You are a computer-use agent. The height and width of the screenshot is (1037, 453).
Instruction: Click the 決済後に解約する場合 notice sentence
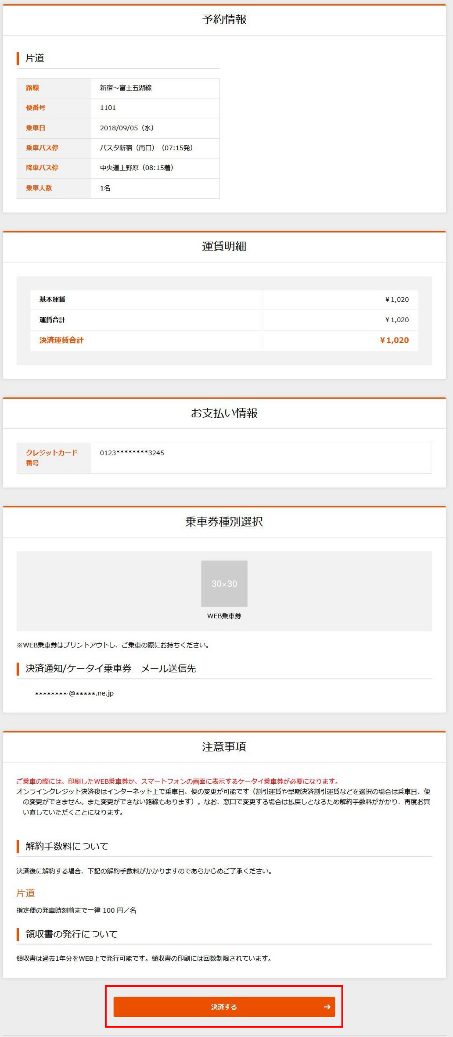pyautogui.click(x=145, y=871)
